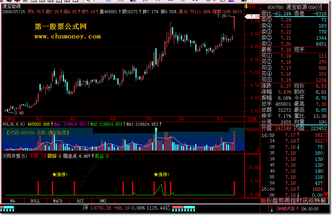Select the 买⑤ 7.15 bid row

(x=294, y=80)
